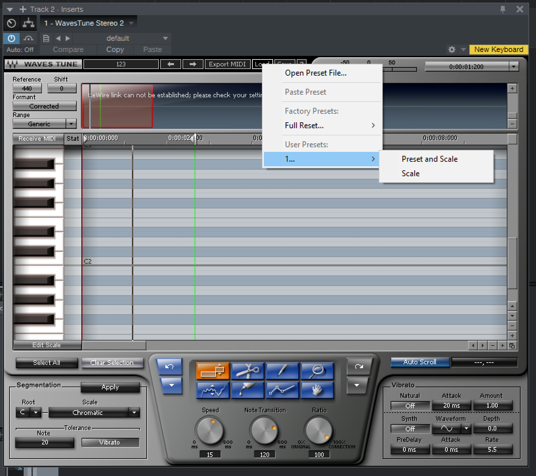Screen dimensions: 536x476
Task: Click the blue Undo arrow button
Action: click(169, 367)
